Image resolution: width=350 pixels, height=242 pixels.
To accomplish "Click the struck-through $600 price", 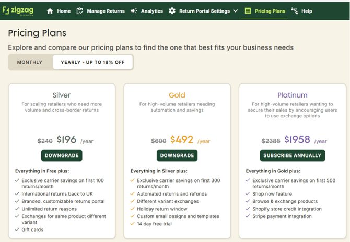I will tap(159, 141).
